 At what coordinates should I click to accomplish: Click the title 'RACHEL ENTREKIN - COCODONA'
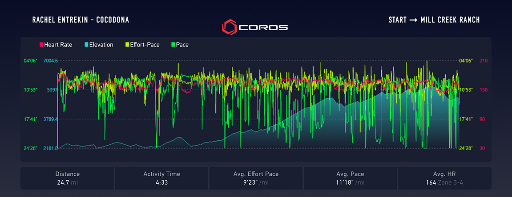tap(81, 20)
